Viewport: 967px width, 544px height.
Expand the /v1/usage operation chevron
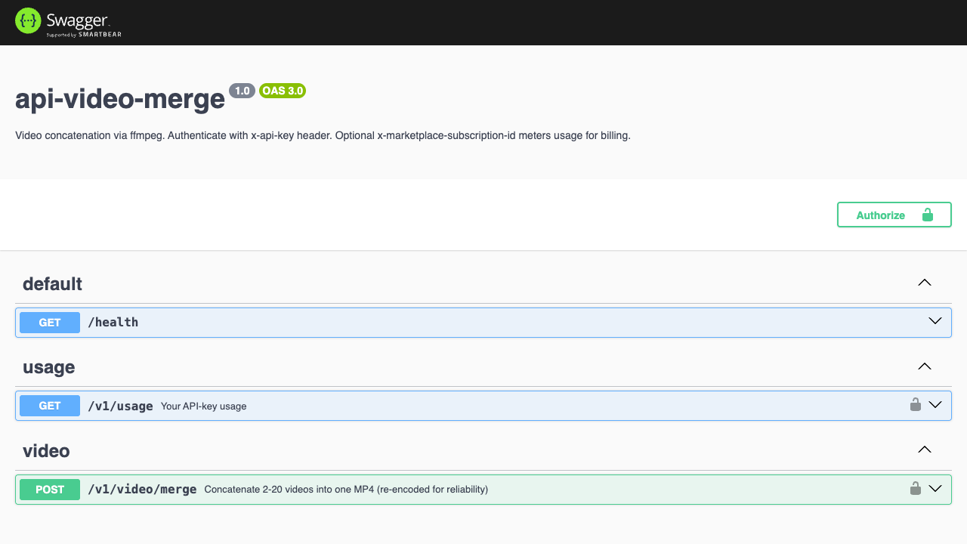935,404
